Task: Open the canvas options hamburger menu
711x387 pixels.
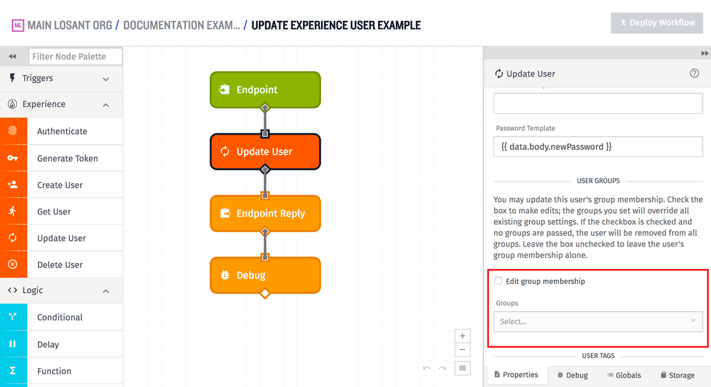Action: pos(463,368)
